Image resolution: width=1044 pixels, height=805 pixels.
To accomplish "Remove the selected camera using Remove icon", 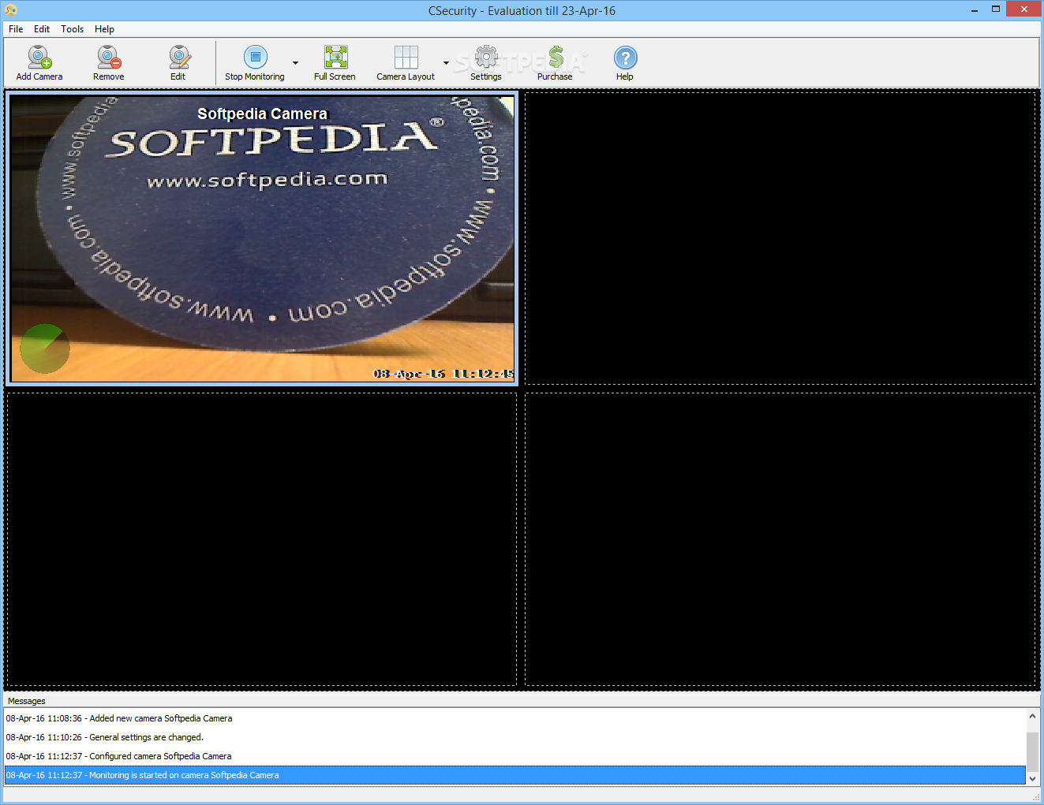I will pos(109,63).
